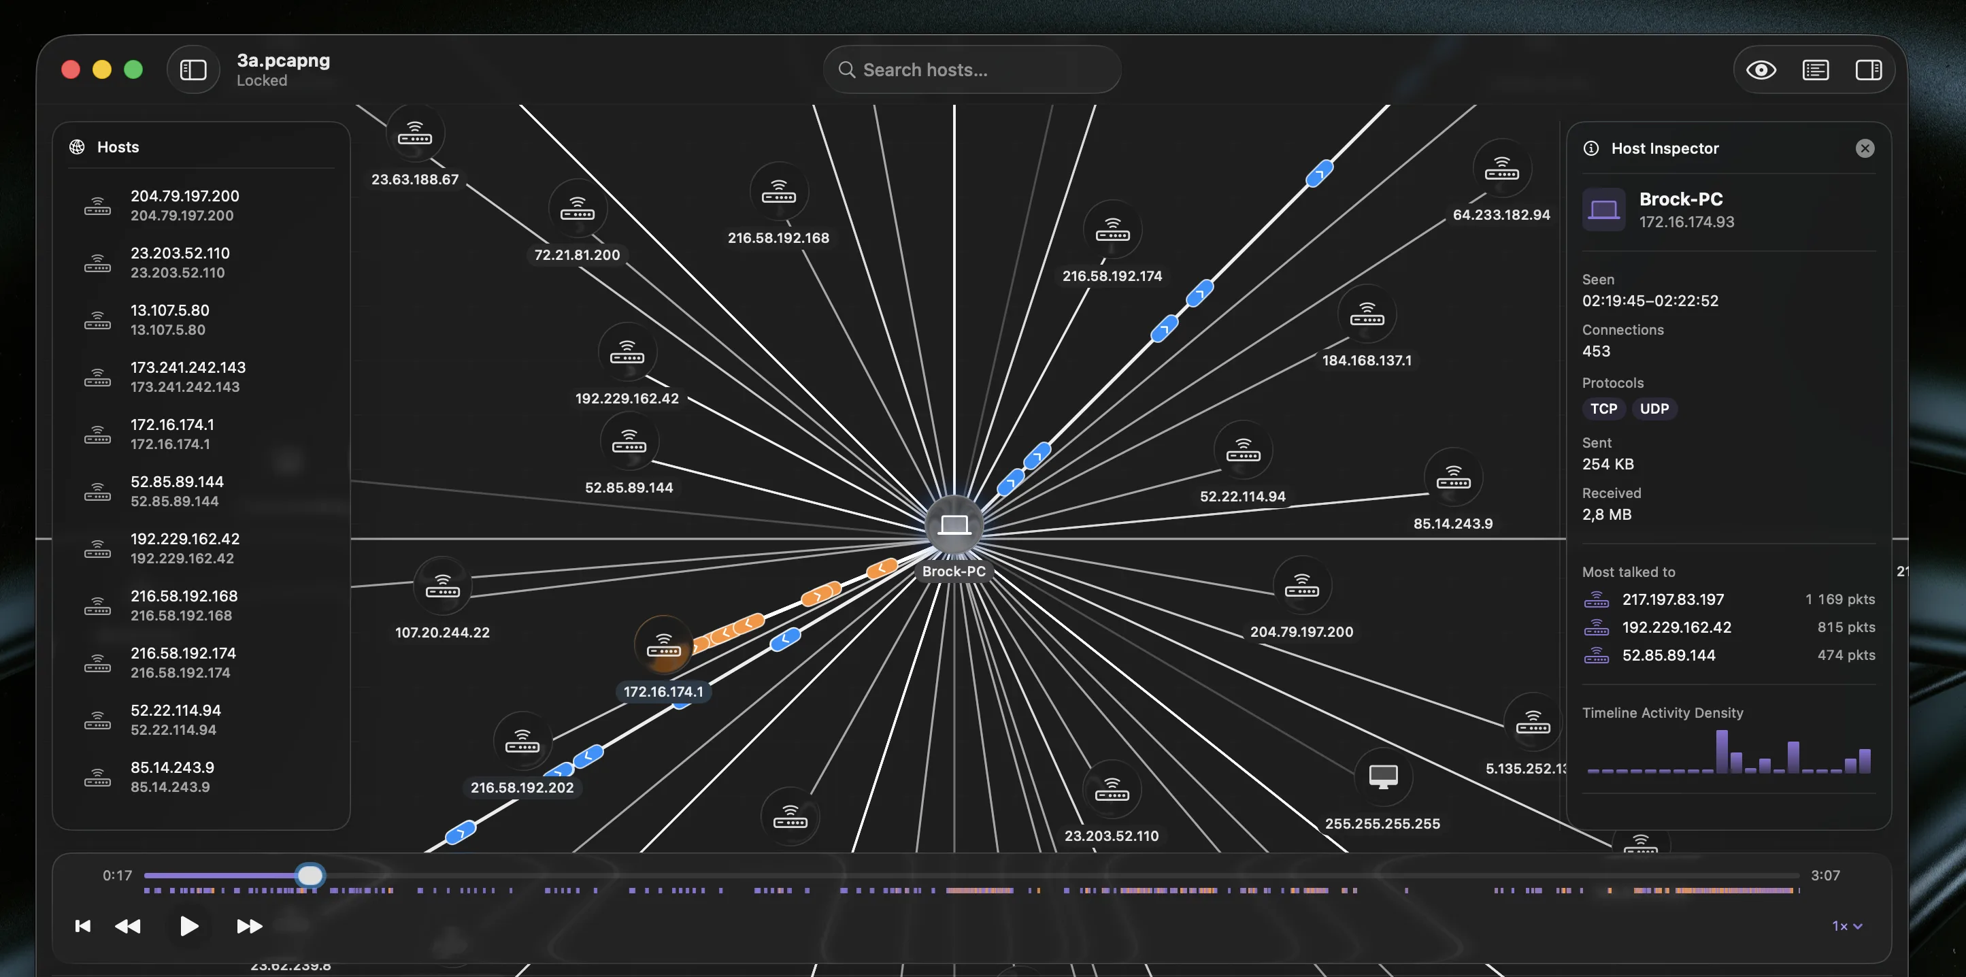1966x977 pixels.
Task: Select the 85.14.243.9 graph node
Action: [1453, 477]
